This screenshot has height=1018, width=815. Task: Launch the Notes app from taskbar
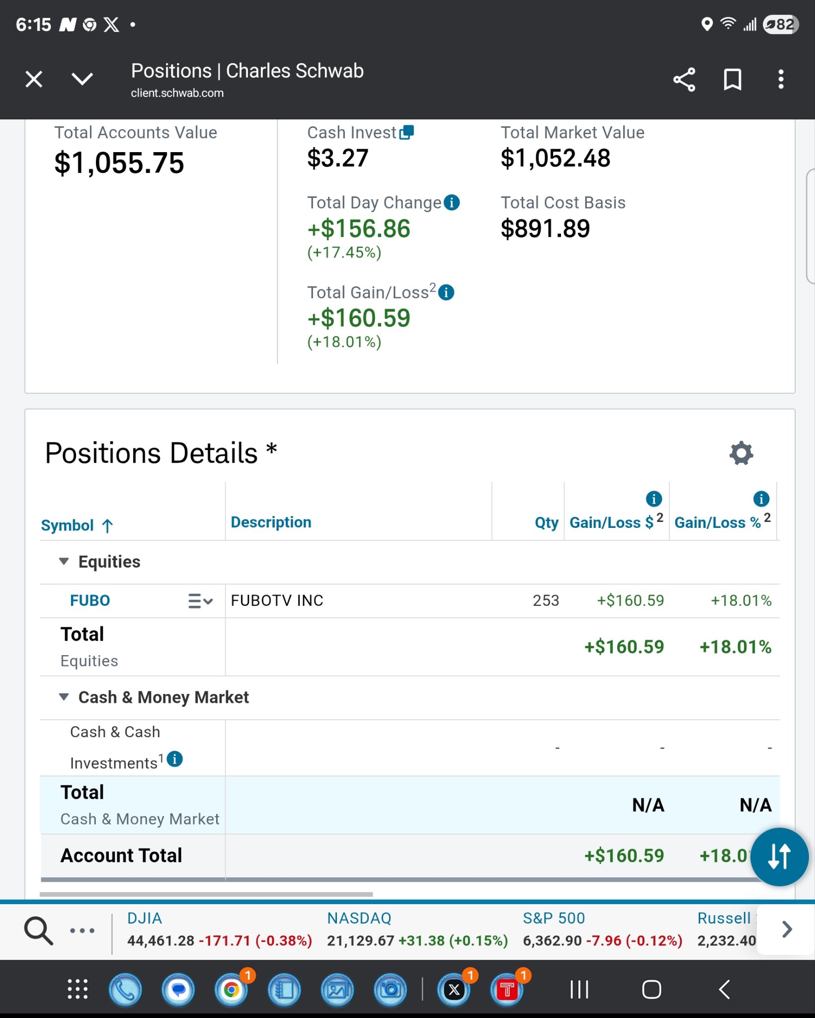point(285,990)
